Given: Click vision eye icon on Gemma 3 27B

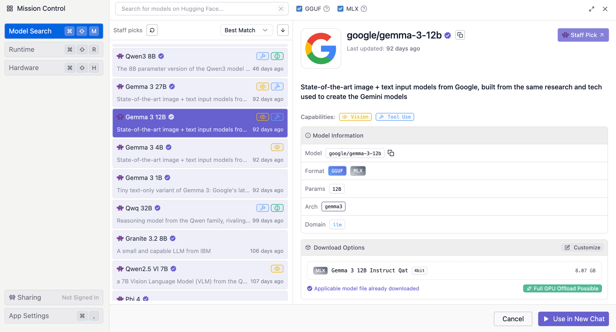Looking at the screenshot, I should [262, 87].
